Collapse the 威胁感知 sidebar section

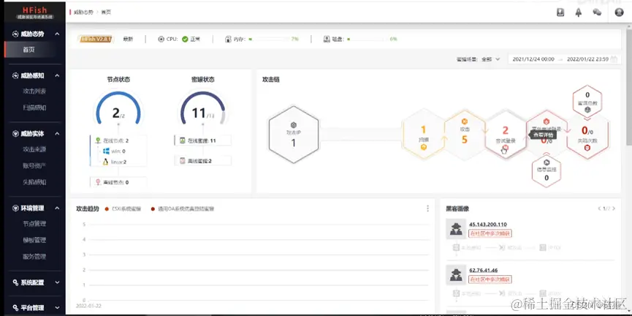coord(57,75)
